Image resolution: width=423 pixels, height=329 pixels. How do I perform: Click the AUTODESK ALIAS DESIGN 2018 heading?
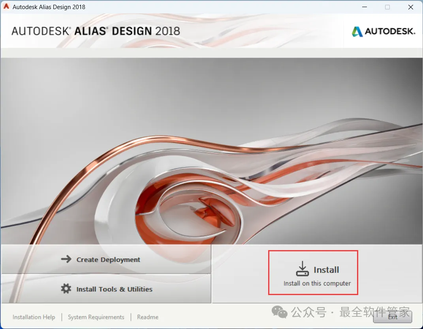pos(96,31)
